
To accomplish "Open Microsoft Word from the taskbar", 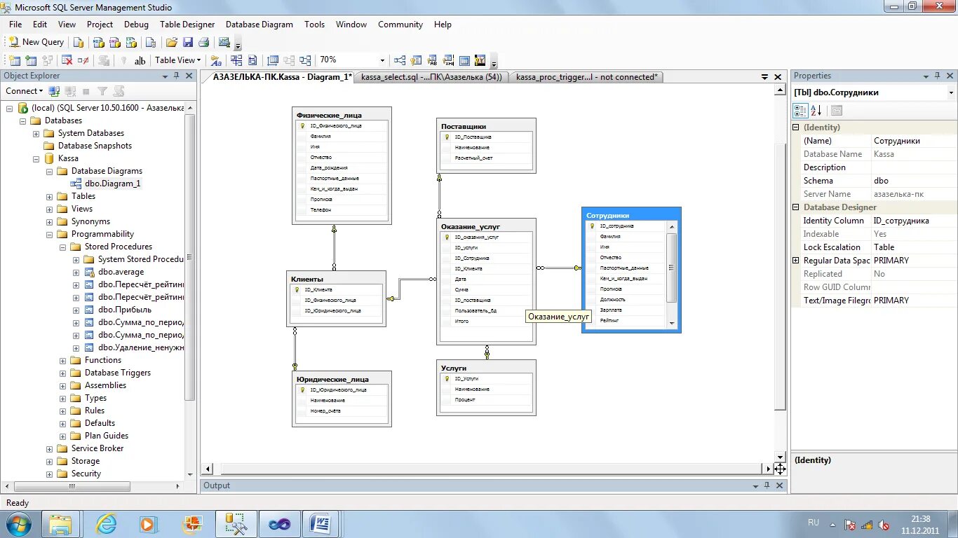I will (x=321, y=523).
